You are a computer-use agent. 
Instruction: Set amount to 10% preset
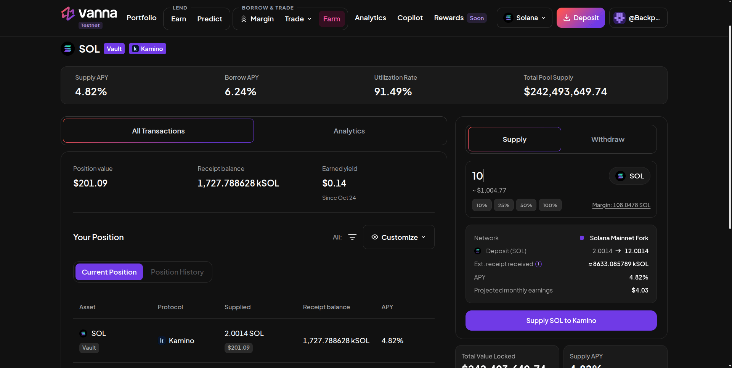[482, 205]
